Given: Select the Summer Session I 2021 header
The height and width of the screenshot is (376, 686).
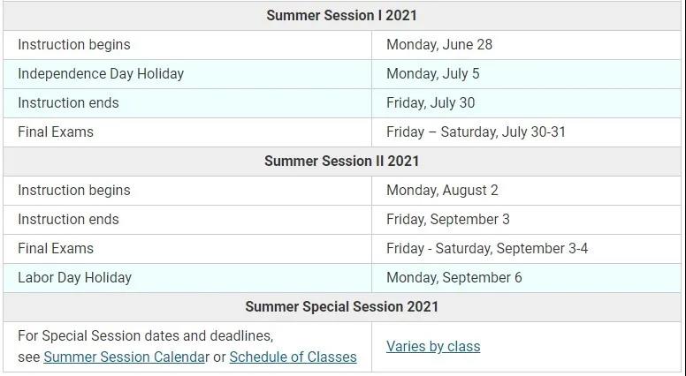Looking at the screenshot, I should pos(342,16).
